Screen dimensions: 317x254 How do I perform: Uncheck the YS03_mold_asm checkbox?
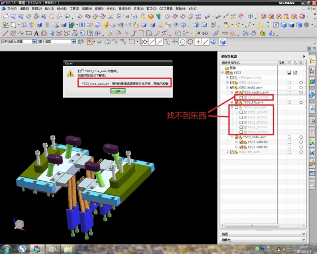[232, 87]
